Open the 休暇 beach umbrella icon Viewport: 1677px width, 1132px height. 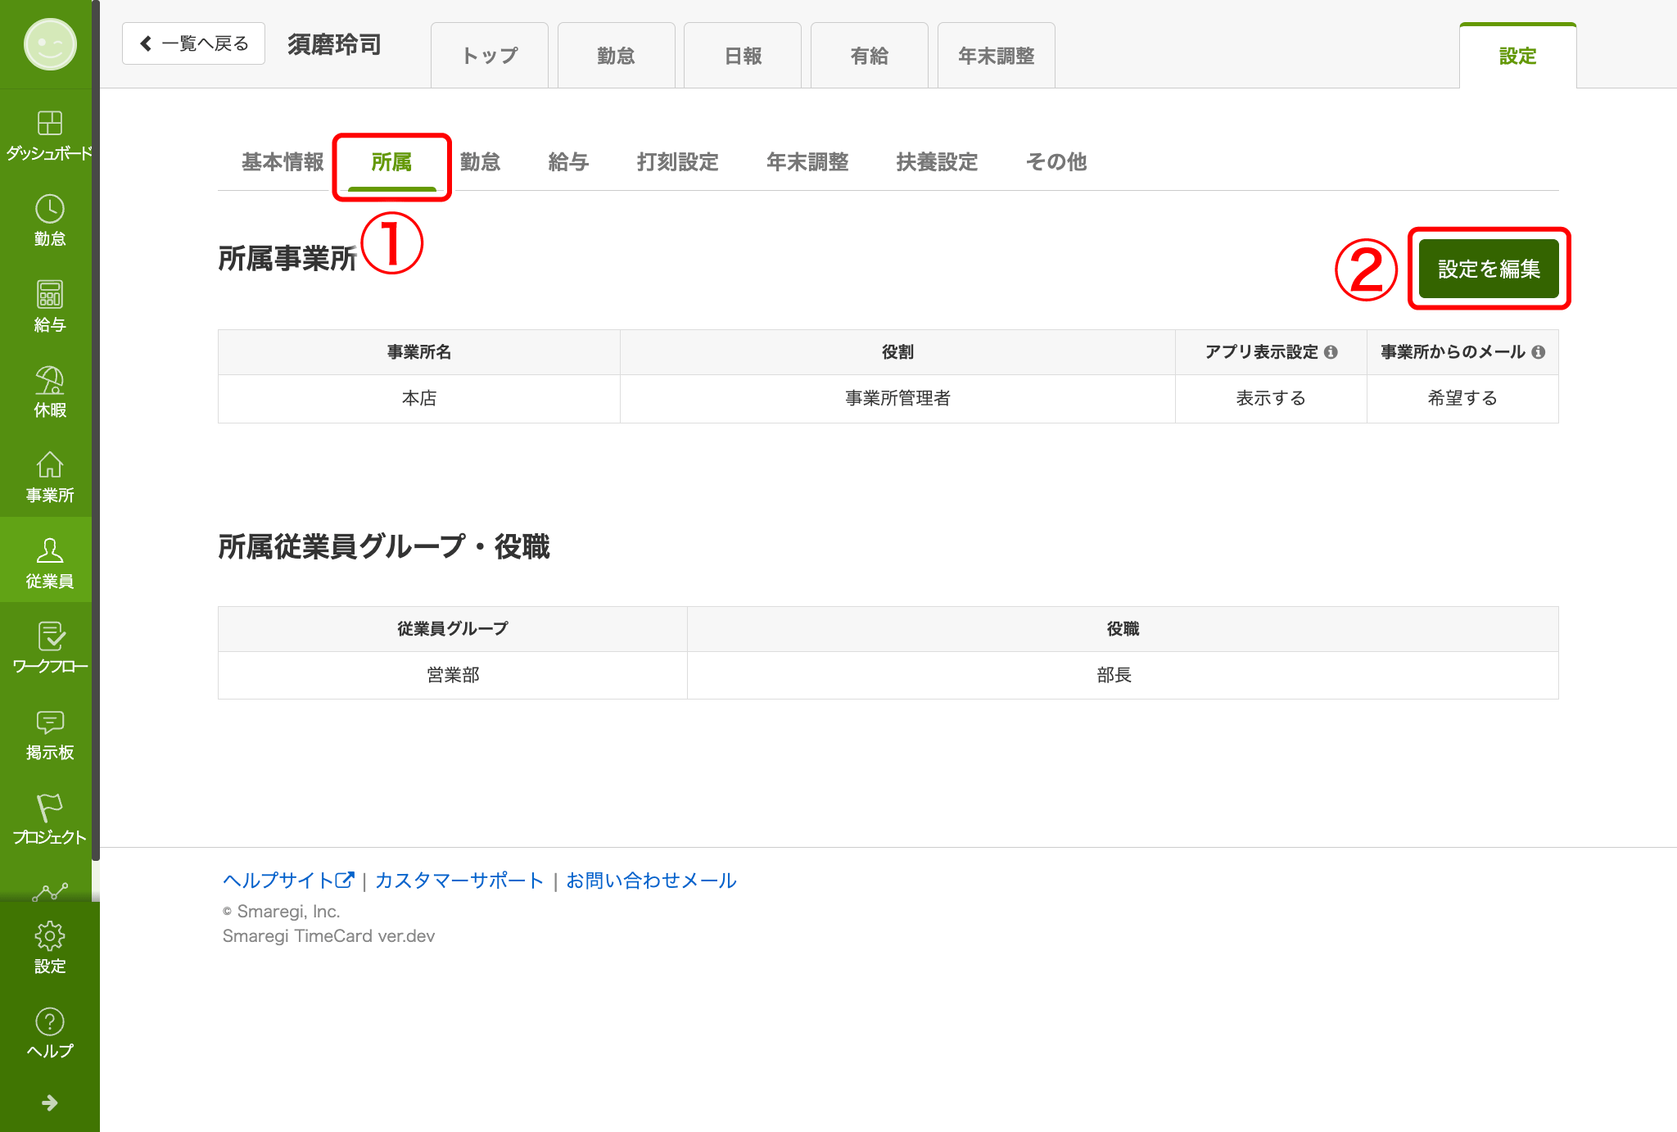pyautogui.click(x=49, y=381)
